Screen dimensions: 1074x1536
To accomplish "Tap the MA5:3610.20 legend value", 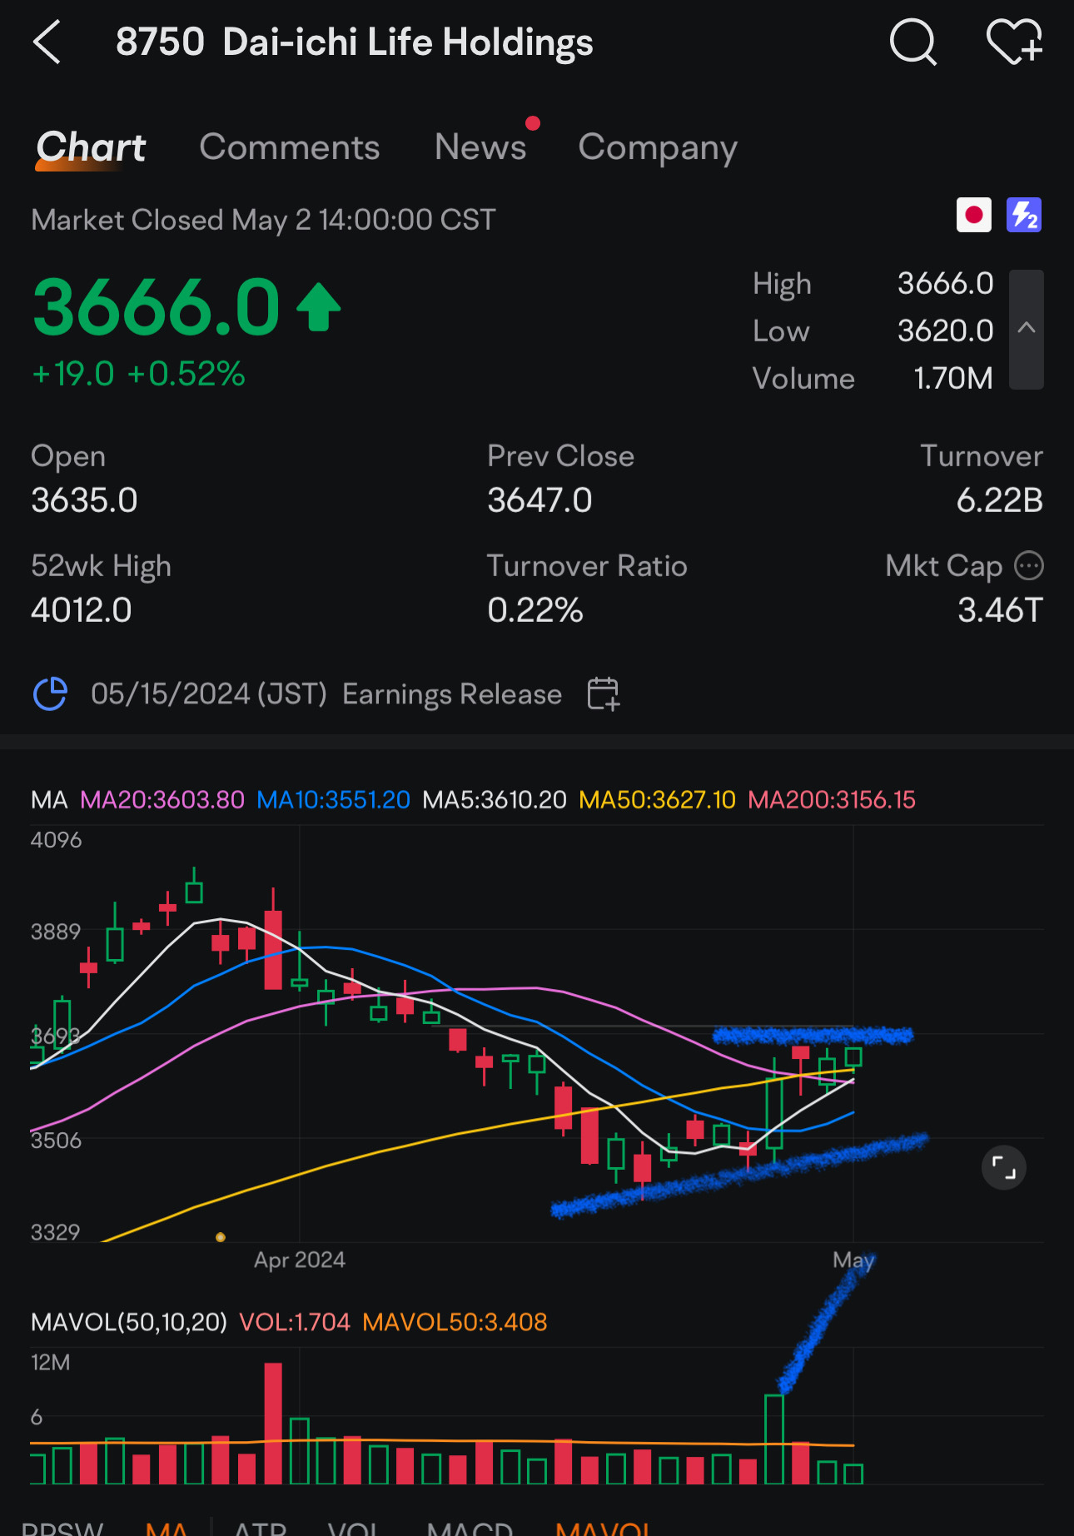I will (x=495, y=800).
